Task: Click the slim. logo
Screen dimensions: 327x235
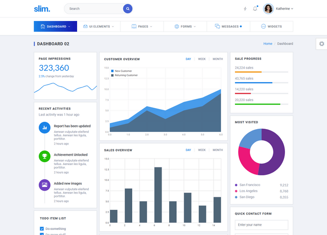Action: (42, 9)
